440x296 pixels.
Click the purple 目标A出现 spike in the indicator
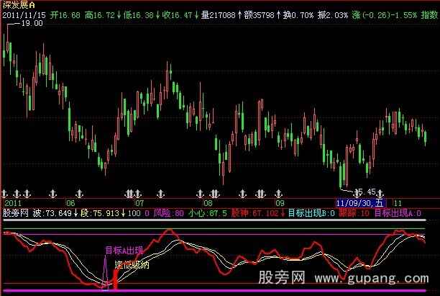coord(106,273)
